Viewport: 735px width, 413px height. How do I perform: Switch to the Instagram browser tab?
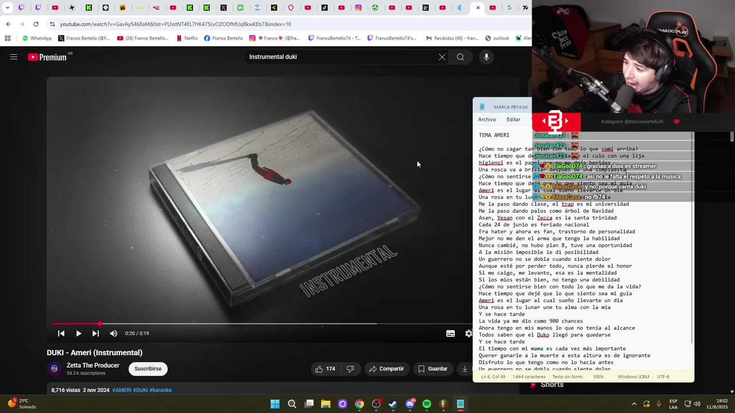[358, 8]
